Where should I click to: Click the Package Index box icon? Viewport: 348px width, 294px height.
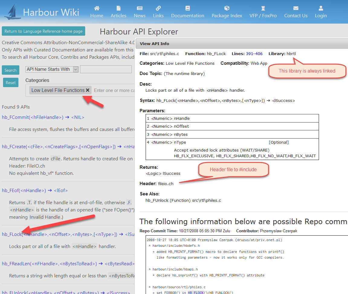[227, 8]
